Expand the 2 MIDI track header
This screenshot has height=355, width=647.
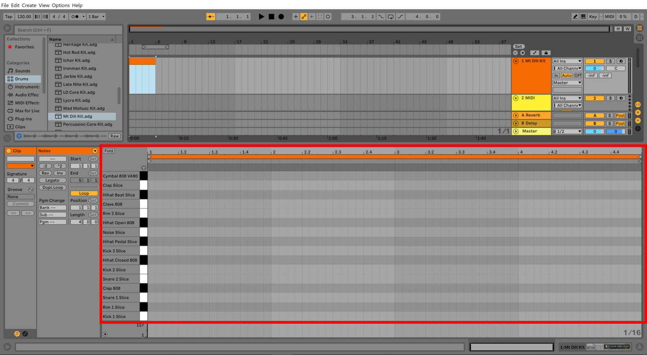click(516, 98)
